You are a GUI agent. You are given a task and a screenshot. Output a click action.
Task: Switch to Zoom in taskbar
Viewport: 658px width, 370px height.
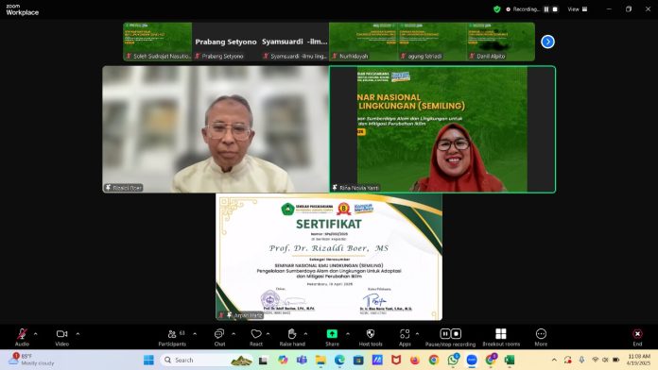point(472,360)
